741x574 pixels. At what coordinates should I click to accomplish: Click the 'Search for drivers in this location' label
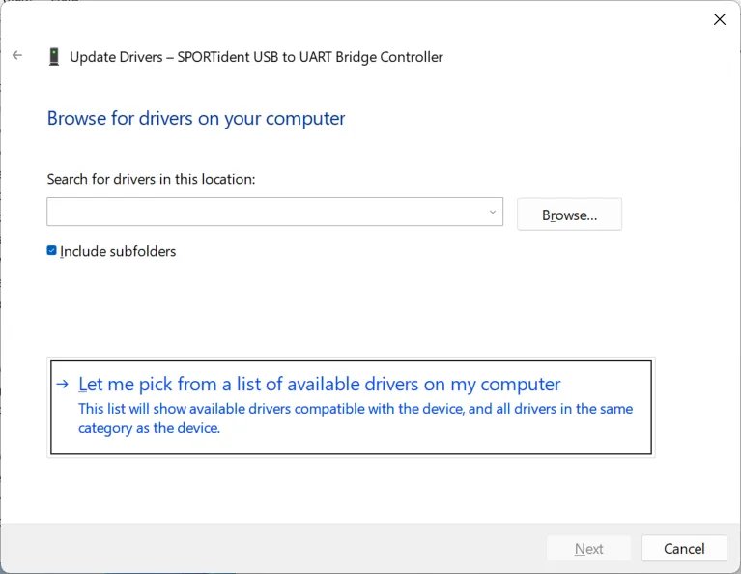coord(151,179)
